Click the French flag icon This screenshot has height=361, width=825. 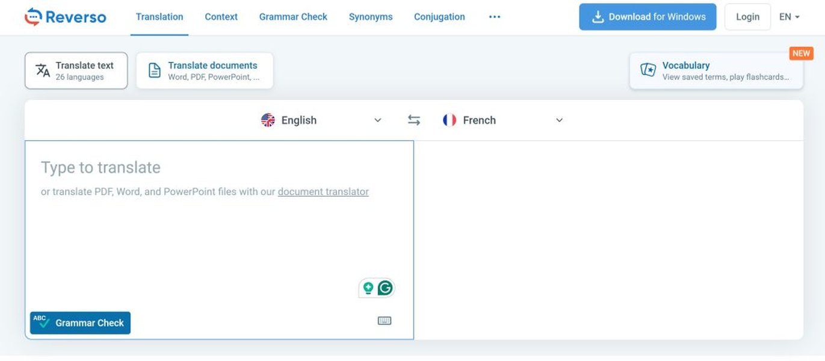(449, 120)
